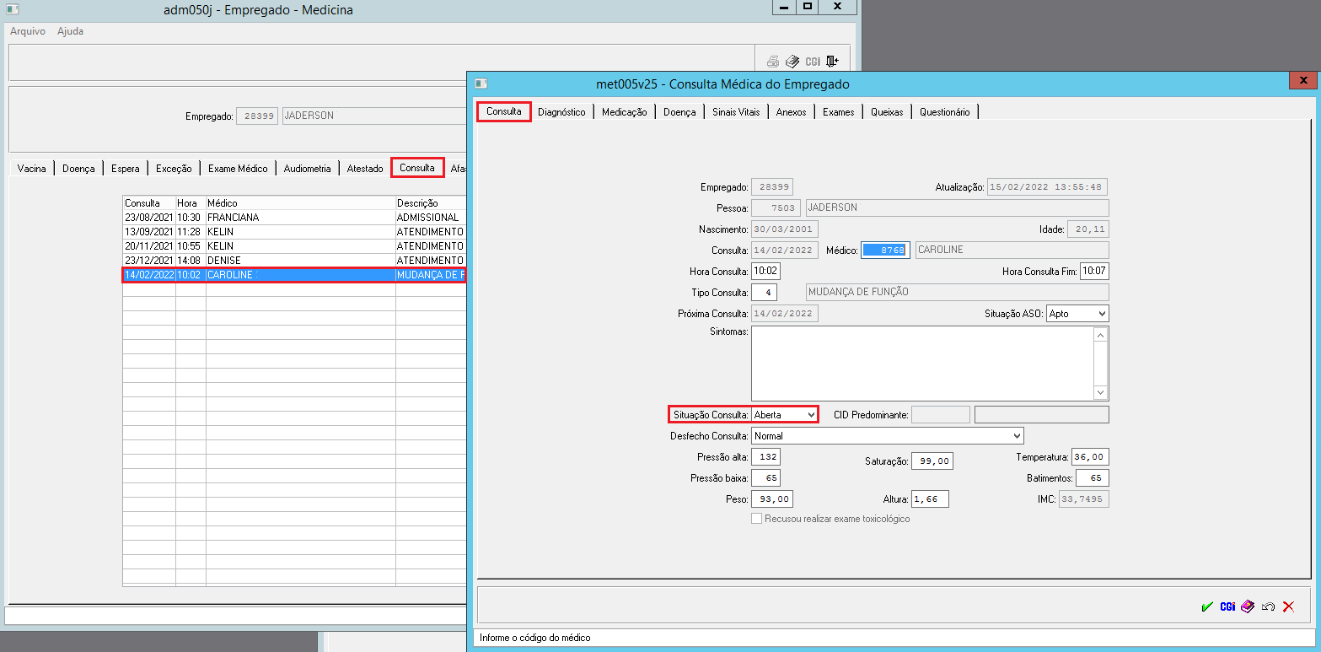Click Sintomas scrollbar up arrow
The height and width of the screenshot is (652, 1321).
coord(1100,335)
